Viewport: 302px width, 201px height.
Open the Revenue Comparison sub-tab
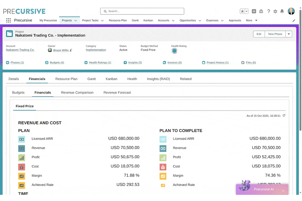pyautogui.click(x=77, y=93)
